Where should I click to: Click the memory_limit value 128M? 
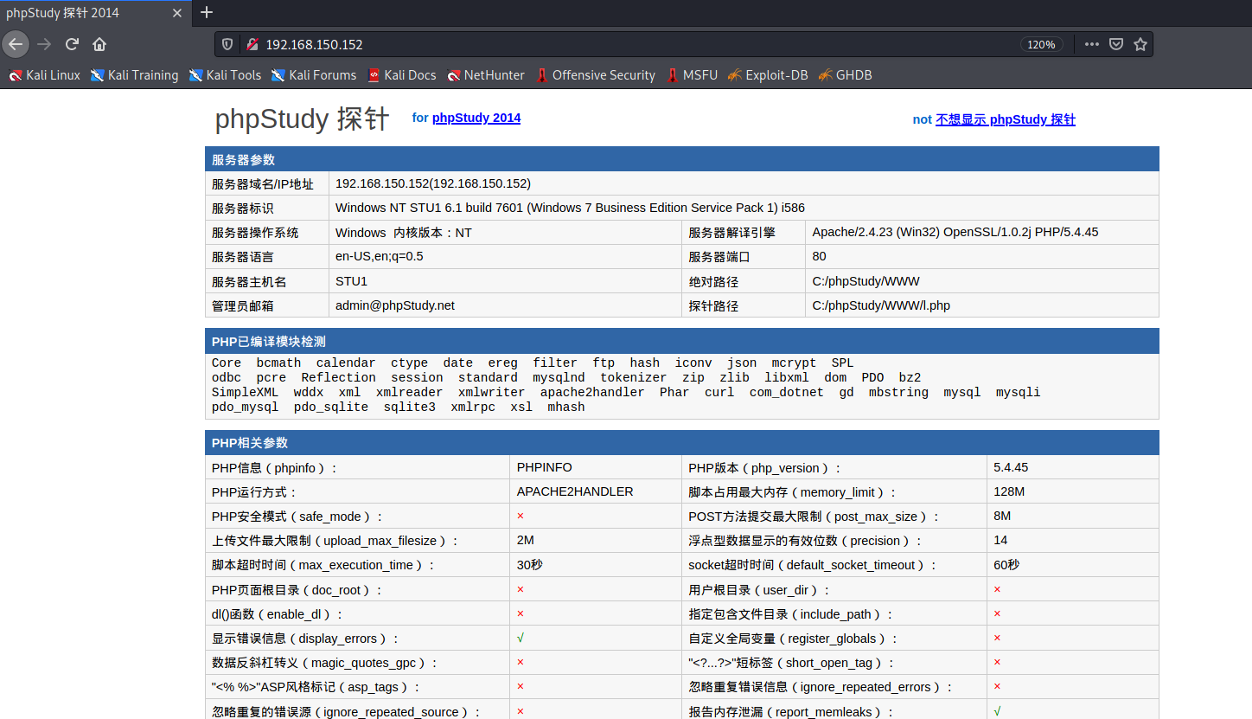click(1009, 491)
